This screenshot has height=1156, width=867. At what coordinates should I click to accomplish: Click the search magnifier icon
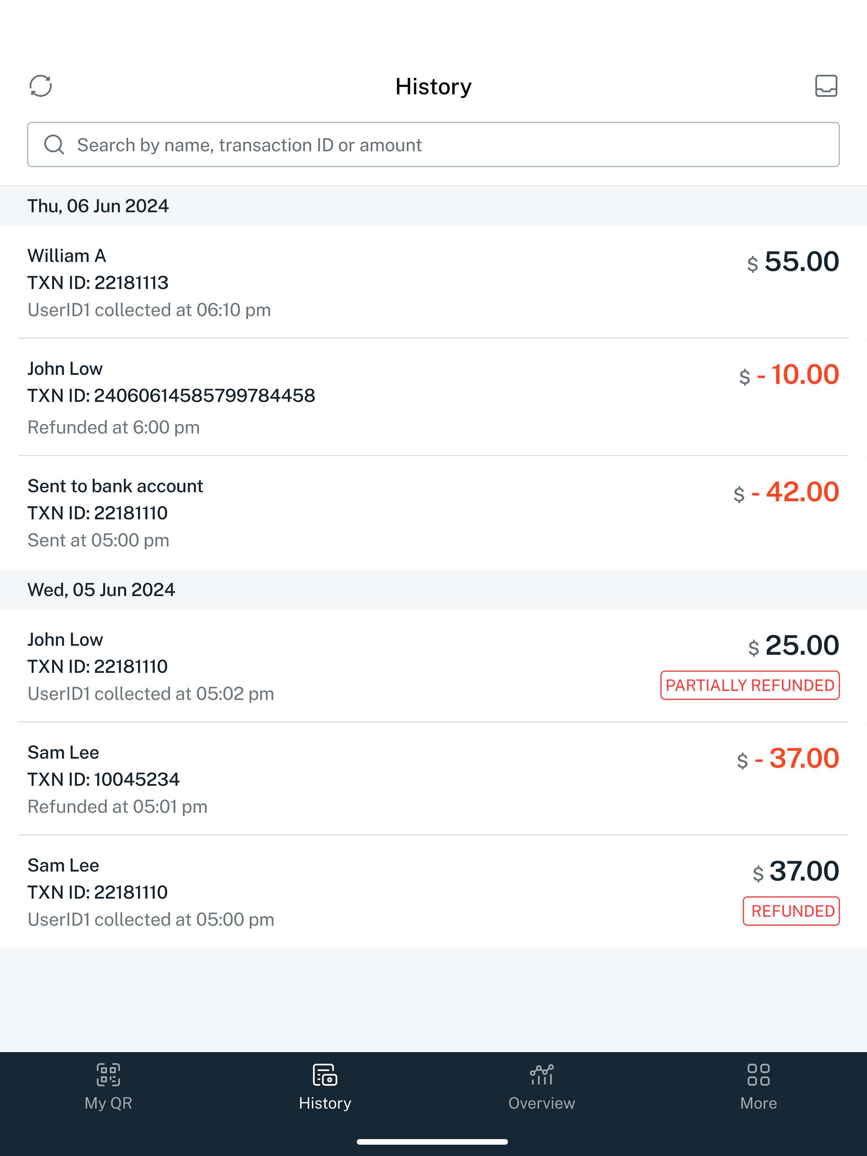(x=54, y=145)
